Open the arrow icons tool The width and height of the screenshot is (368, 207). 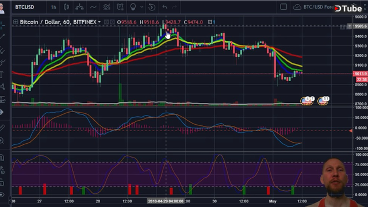2,112
